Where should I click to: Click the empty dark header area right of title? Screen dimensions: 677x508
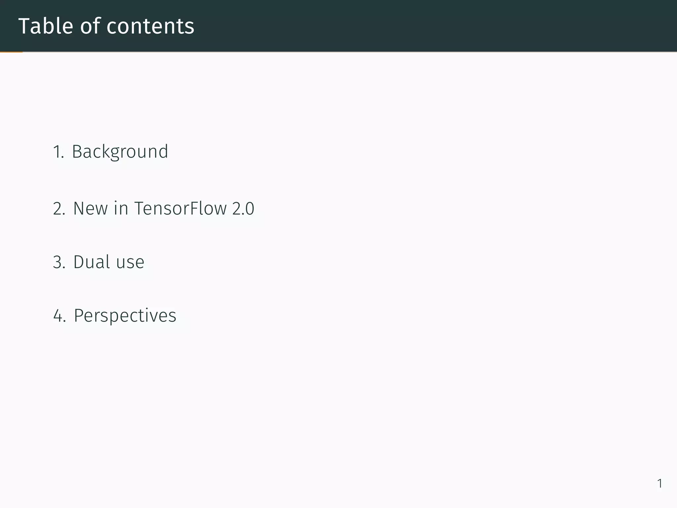[x=430, y=26]
